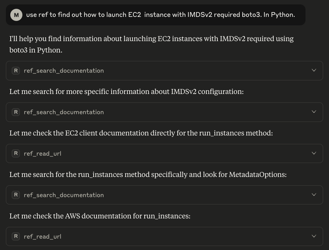Click the user message bubble about IMDSv2
The image size is (329, 250).
click(x=160, y=15)
